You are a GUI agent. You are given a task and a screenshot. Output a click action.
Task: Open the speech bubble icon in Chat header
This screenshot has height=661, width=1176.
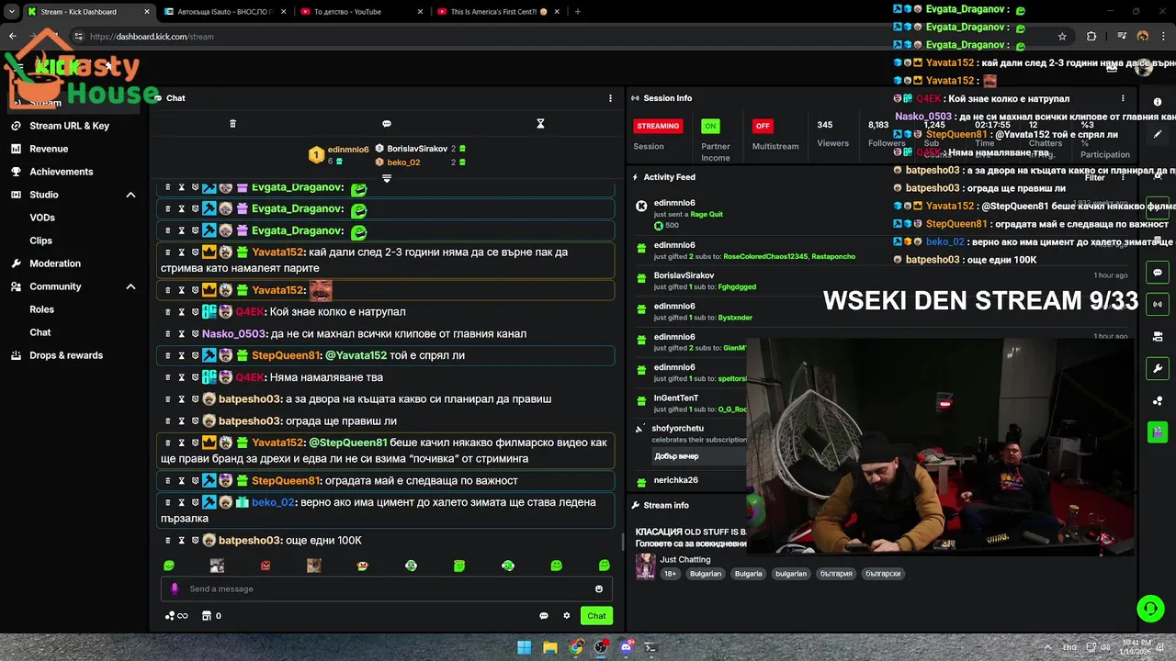pos(387,124)
